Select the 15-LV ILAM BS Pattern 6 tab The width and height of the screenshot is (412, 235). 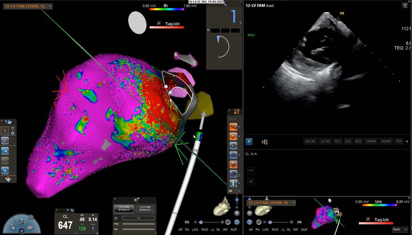tap(145, 209)
